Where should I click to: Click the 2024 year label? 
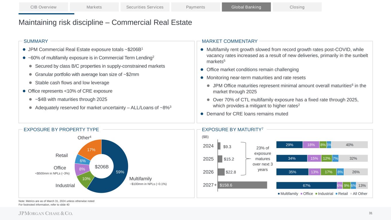click(x=208, y=146)
